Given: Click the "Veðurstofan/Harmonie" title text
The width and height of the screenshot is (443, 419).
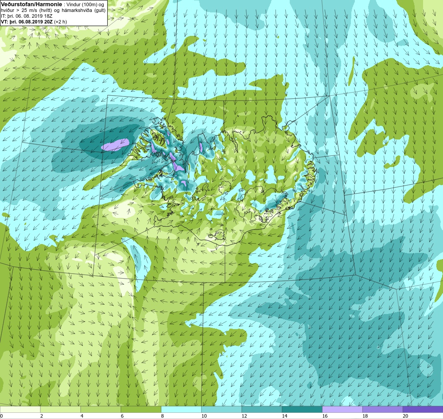Looking at the screenshot, I should tap(31, 4).
